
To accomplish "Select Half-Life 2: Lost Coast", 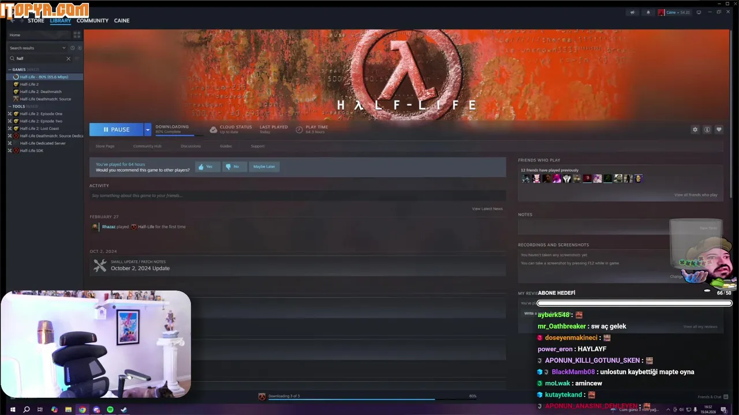I will point(39,129).
